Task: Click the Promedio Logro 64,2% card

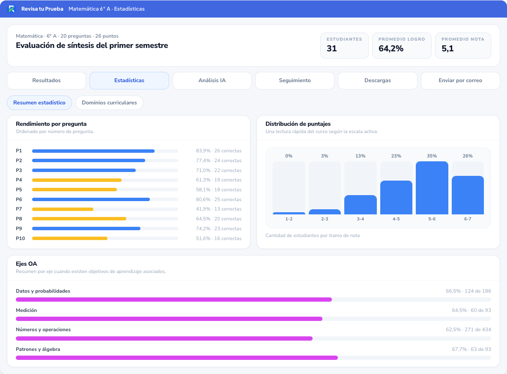Action: (402, 46)
